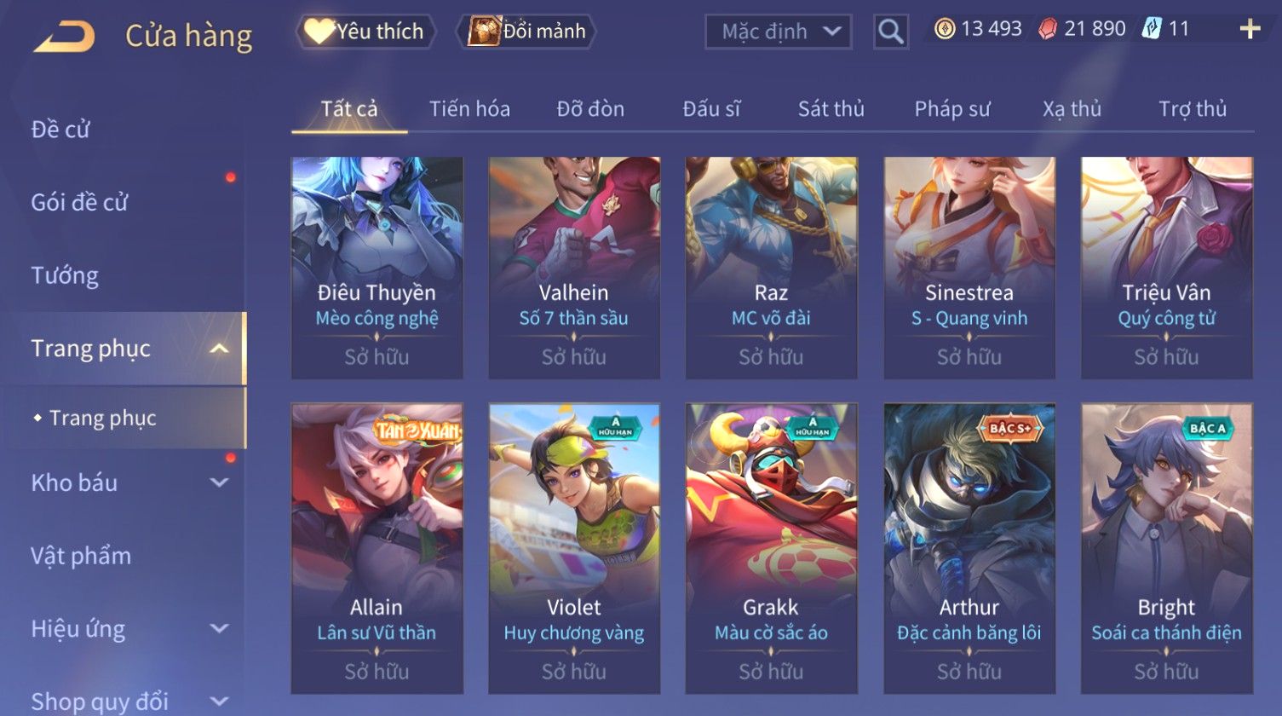
Task: Switch to the Sát thủ tab
Action: point(831,109)
